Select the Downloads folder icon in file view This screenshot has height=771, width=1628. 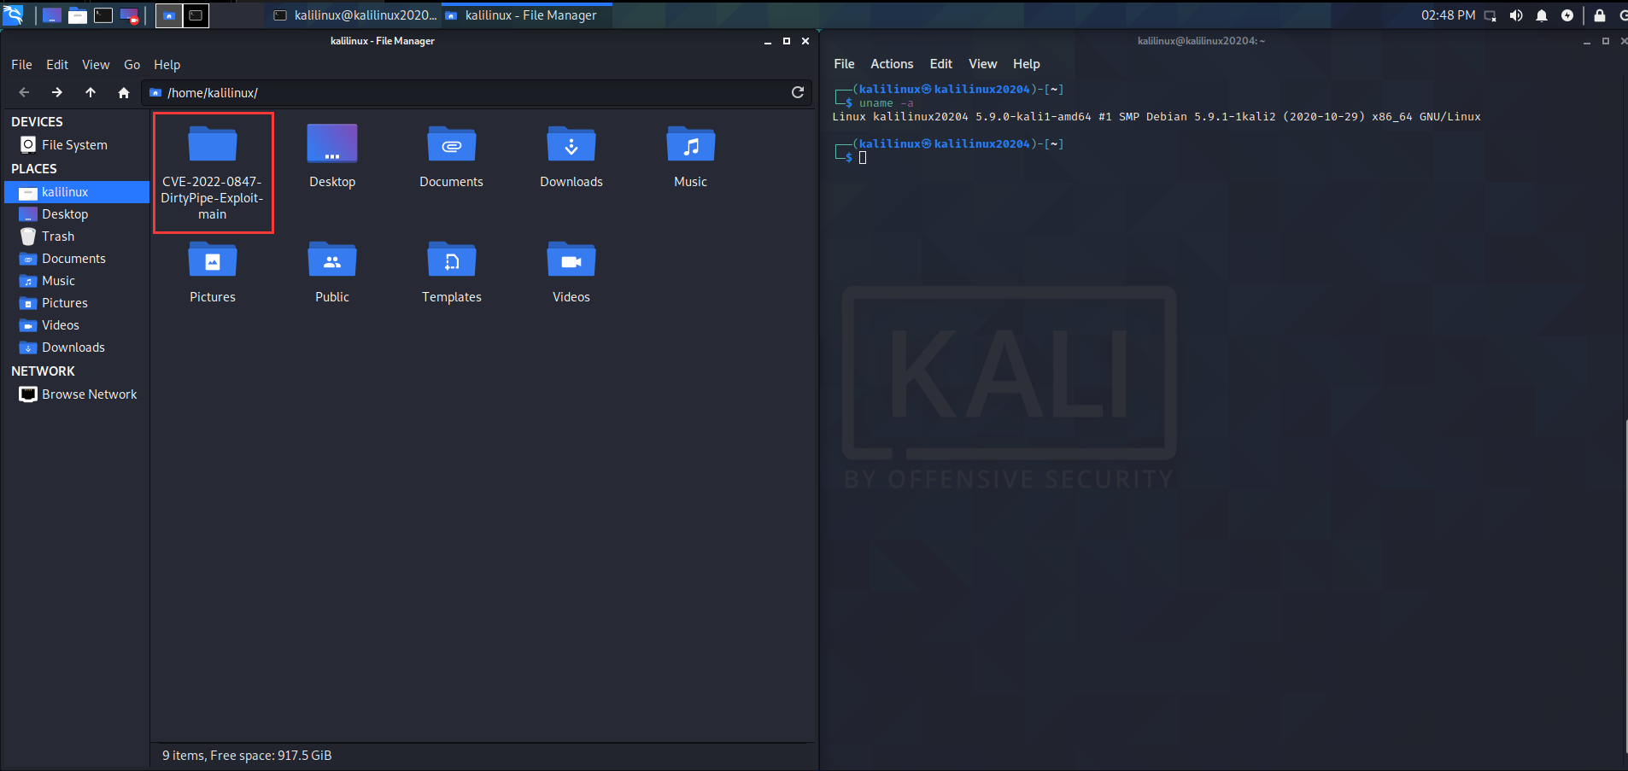coord(571,145)
